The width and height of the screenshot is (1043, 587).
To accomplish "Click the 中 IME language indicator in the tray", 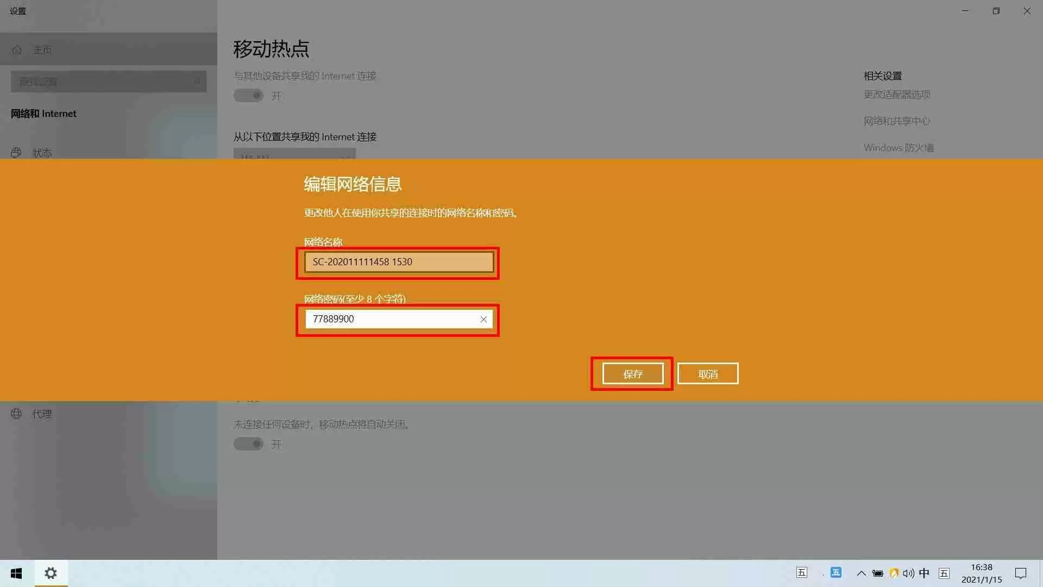I will point(925,573).
